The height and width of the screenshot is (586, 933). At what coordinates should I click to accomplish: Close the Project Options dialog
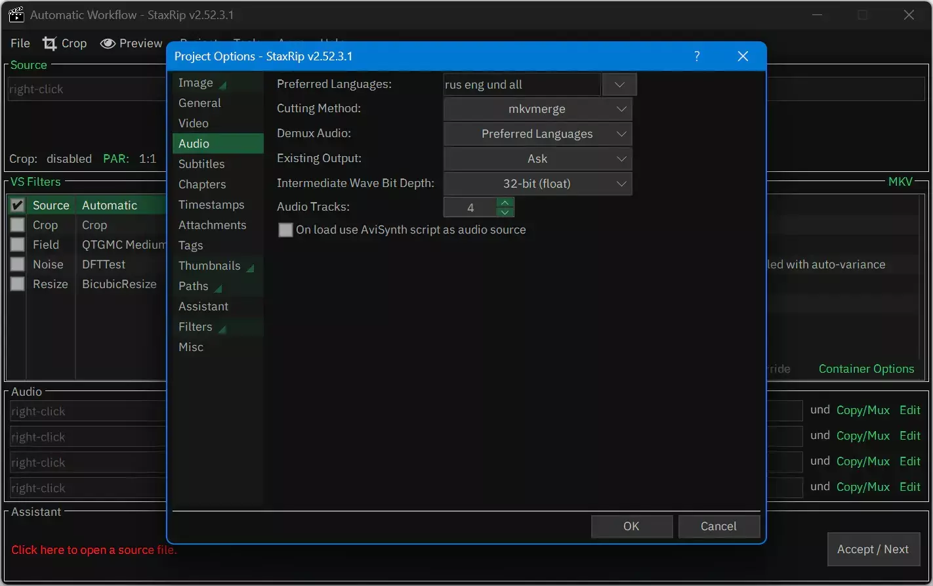[x=743, y=56]
